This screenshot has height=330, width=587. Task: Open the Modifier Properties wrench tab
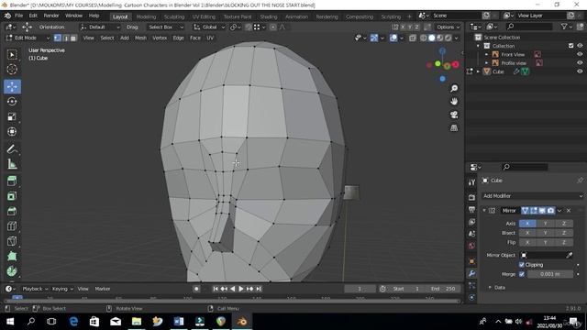point(471,273)
